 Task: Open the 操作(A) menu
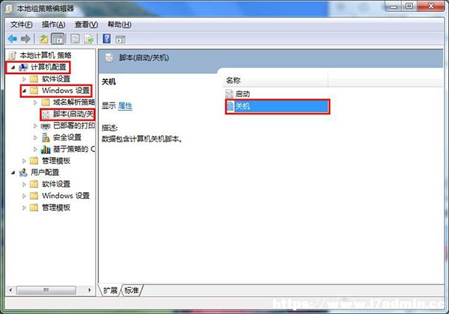pyautogui.click(x=54, y=25)
